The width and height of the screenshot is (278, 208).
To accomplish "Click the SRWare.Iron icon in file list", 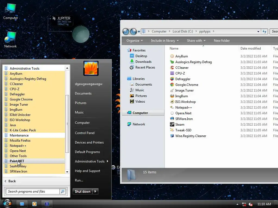I will pos(172,119).
